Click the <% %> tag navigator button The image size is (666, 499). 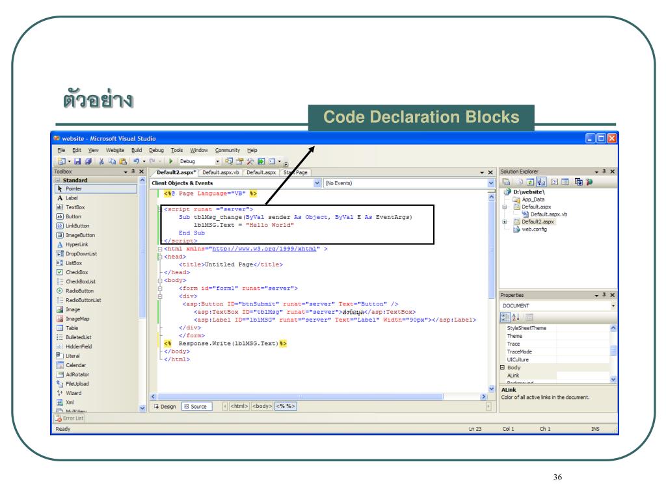286,407
